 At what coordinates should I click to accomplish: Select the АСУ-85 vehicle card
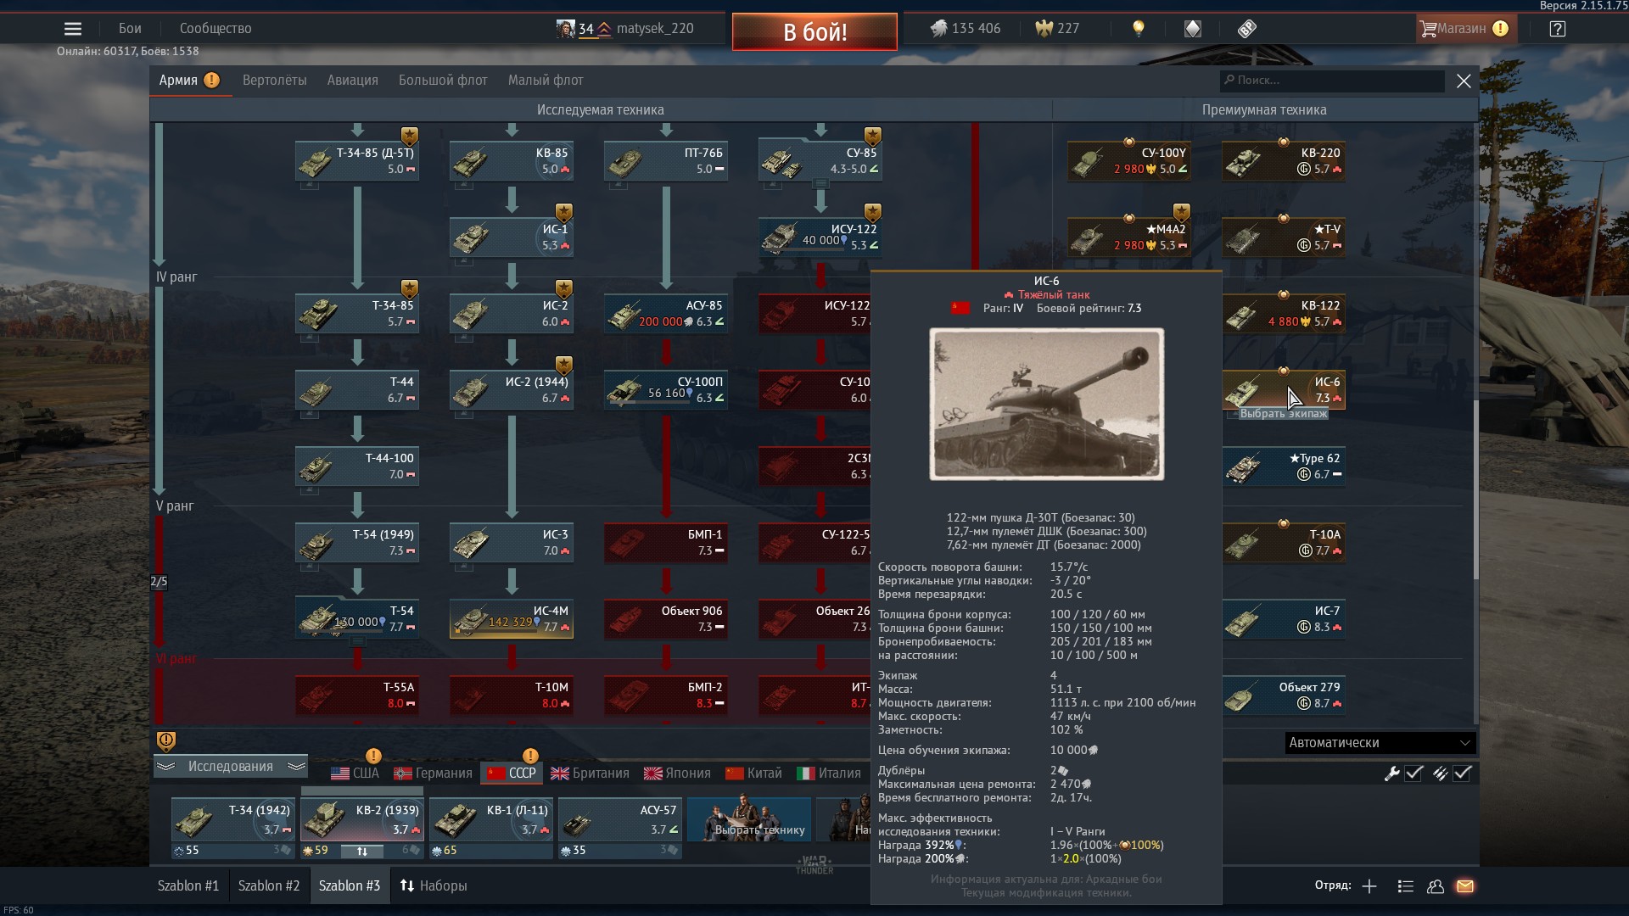tap(666, 314)
